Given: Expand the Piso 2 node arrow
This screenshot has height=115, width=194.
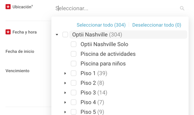Looking at the screenshot, I should (x=65, y=83).
